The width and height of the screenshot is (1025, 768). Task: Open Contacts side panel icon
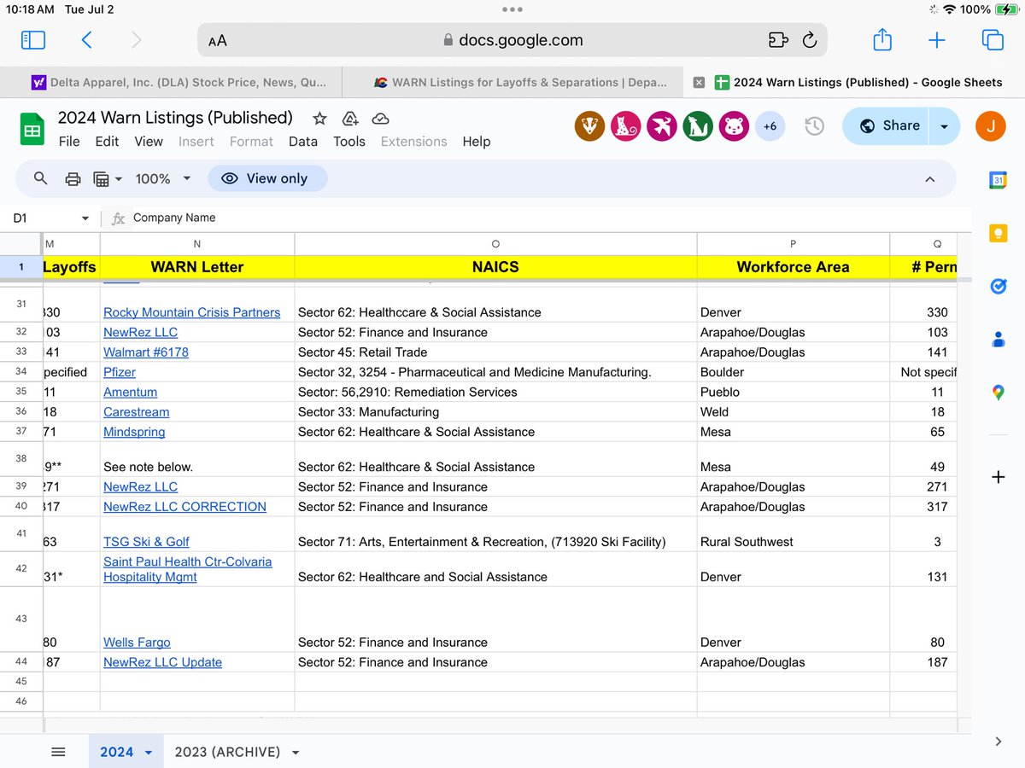point(998,340)
